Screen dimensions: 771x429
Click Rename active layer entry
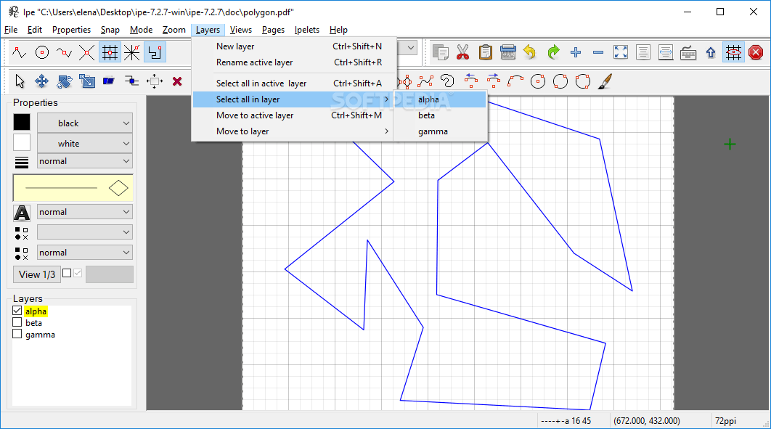[x=293, y=62]
